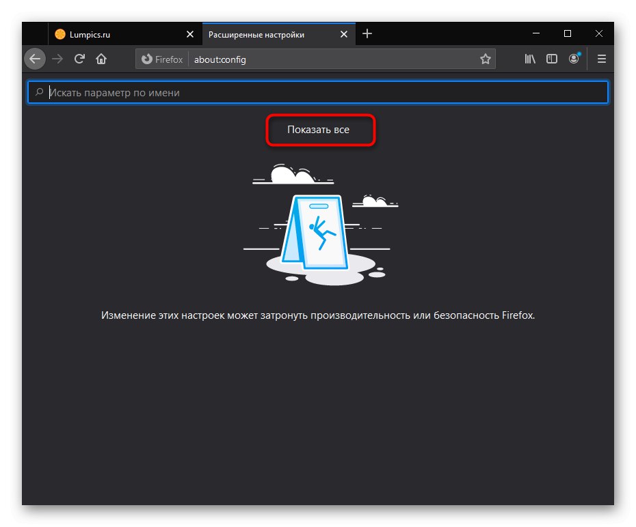
Task: Click the forward navigation arrow
Action: 57,59
